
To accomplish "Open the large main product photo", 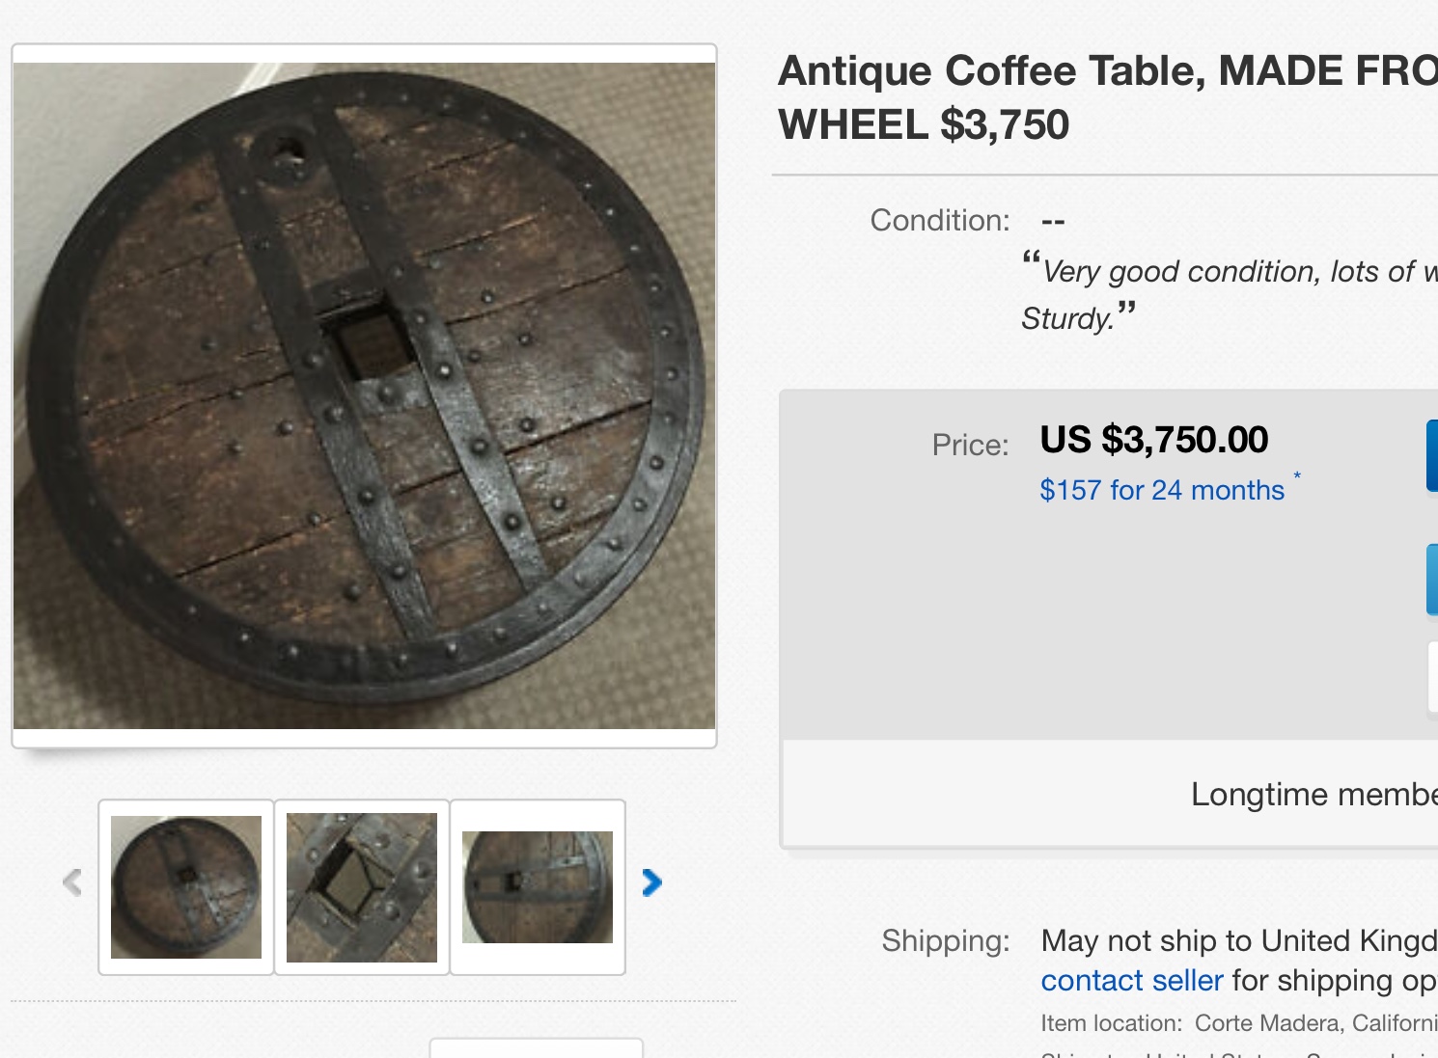I will click(x=365, y=395).
